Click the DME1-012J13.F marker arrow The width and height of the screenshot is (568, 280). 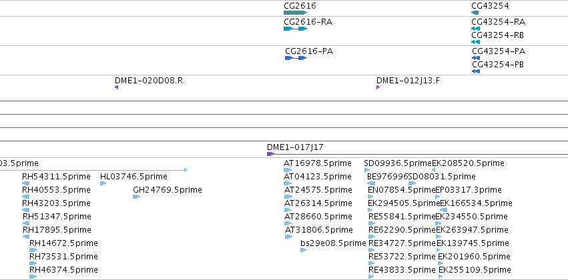[x=378, y=87]
